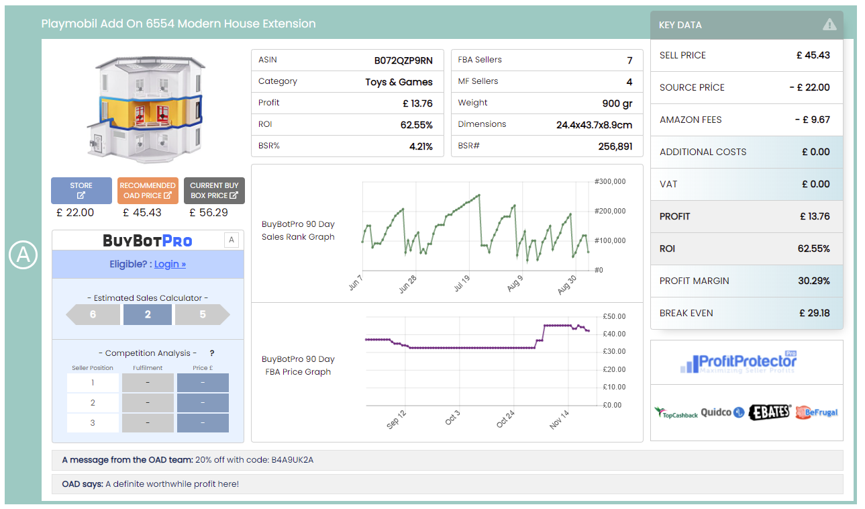The height and width of the screenshot is (509, 865).
Task: Select estimated sales value 5 arrow
Action: point(203,314)
